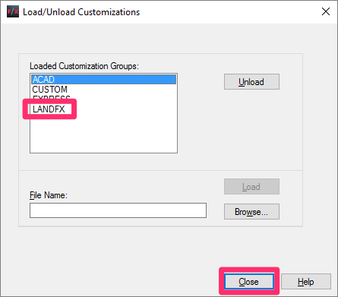Click blank list area below LANDFX entry

tap(103, 135)
